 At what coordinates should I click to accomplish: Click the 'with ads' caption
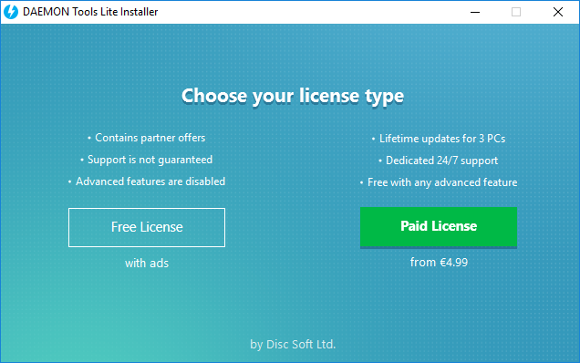[x=147, y=263]
